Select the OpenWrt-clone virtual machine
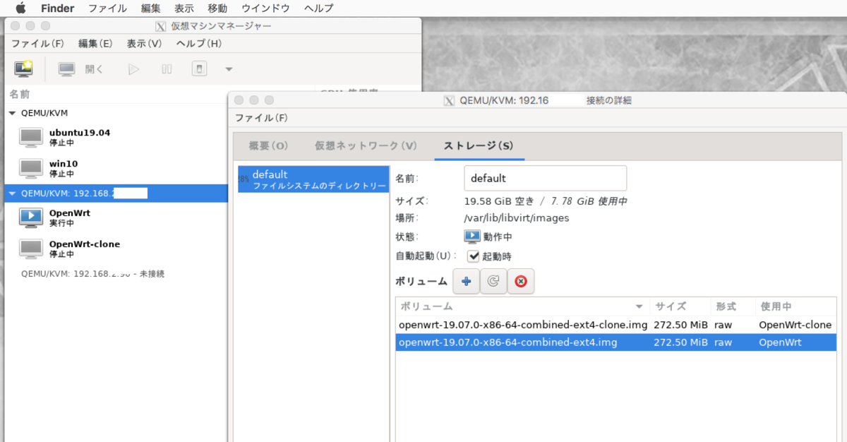This screenshot has width=847, height=442. 116,249
